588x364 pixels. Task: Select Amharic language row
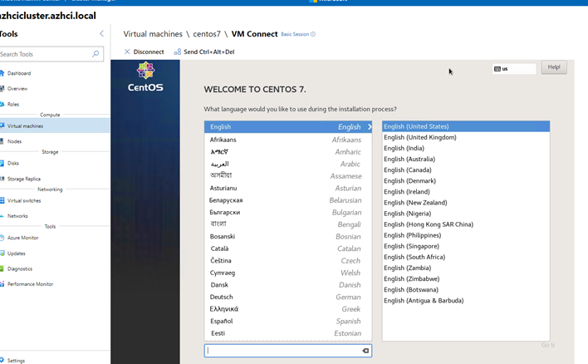coord(288,151)
